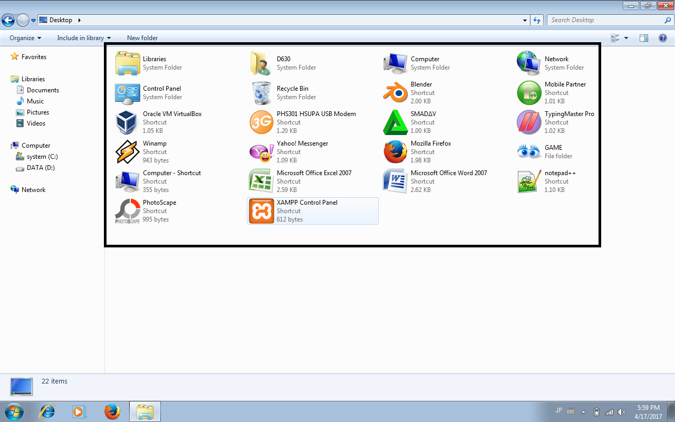Select the Libraries system folder icon in file list

pyautogui.click(x=128, y=63)
